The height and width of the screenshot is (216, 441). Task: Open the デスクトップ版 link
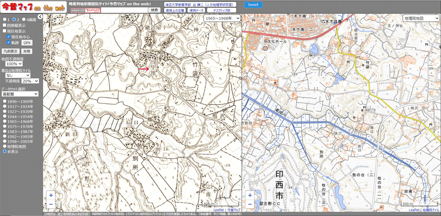222,11
